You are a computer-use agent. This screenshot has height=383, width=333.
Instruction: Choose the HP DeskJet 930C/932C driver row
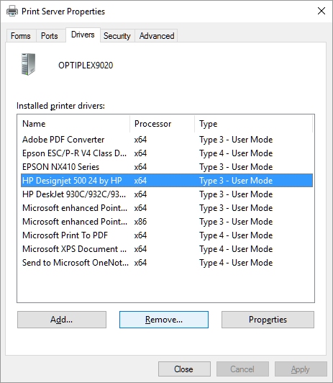point(167,194)
